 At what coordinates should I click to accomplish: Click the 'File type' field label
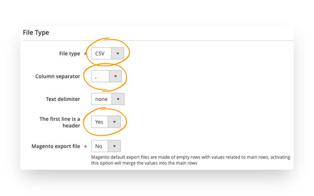point(69,54)
